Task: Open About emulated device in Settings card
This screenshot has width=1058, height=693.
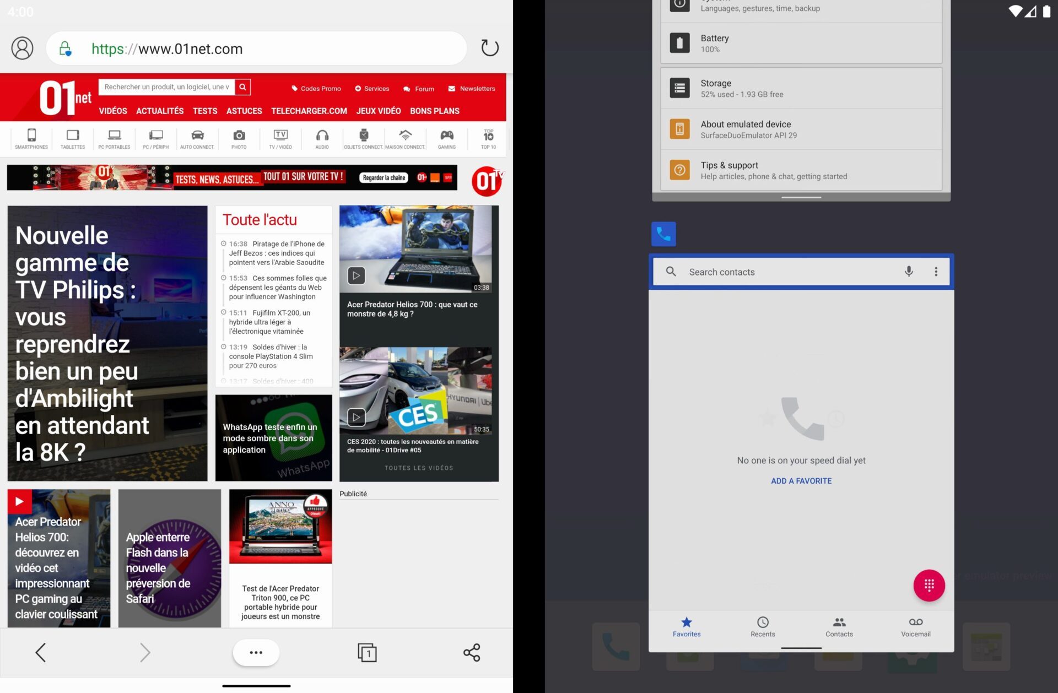Action: click(801, 129)
